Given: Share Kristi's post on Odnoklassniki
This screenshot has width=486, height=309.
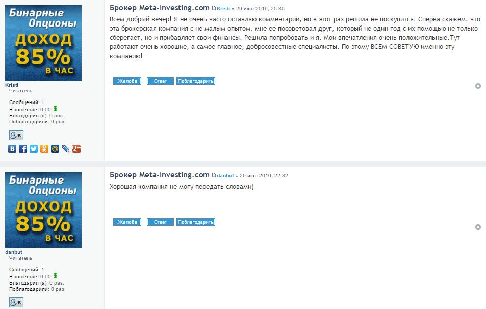Looking at the screenshot, I should coord(44,149).
